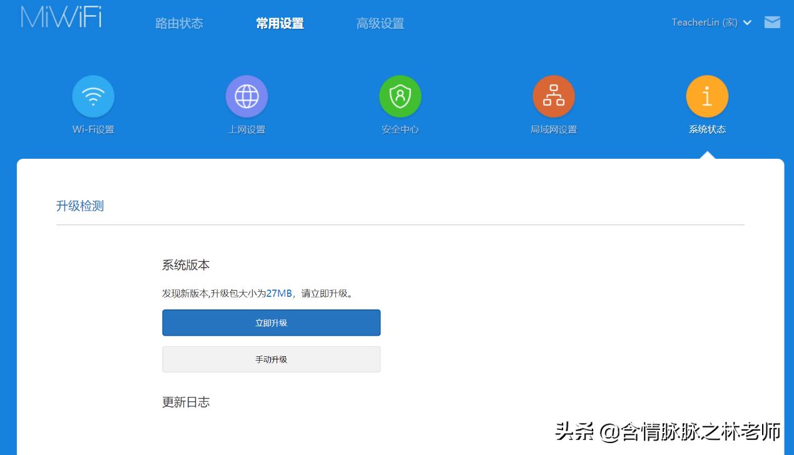Open the 安全中心 security center icon

click(x=400, y=96)
